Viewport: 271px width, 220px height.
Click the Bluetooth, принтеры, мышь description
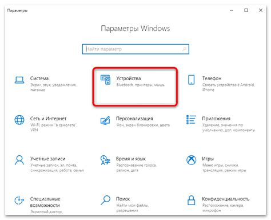[x=140, y=85]
